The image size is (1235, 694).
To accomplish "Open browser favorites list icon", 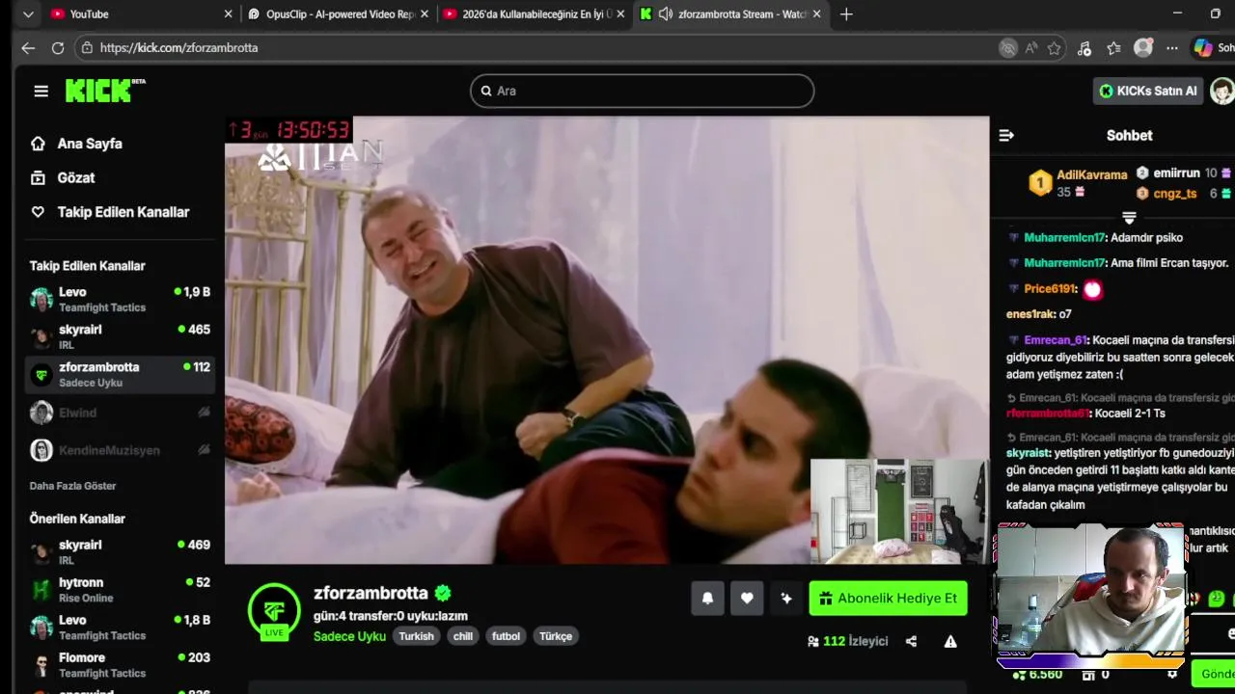I will click(1114, 48).
